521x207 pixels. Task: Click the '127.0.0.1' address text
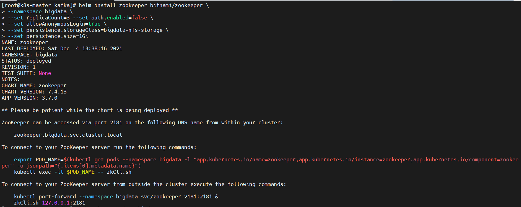[56, 203]
